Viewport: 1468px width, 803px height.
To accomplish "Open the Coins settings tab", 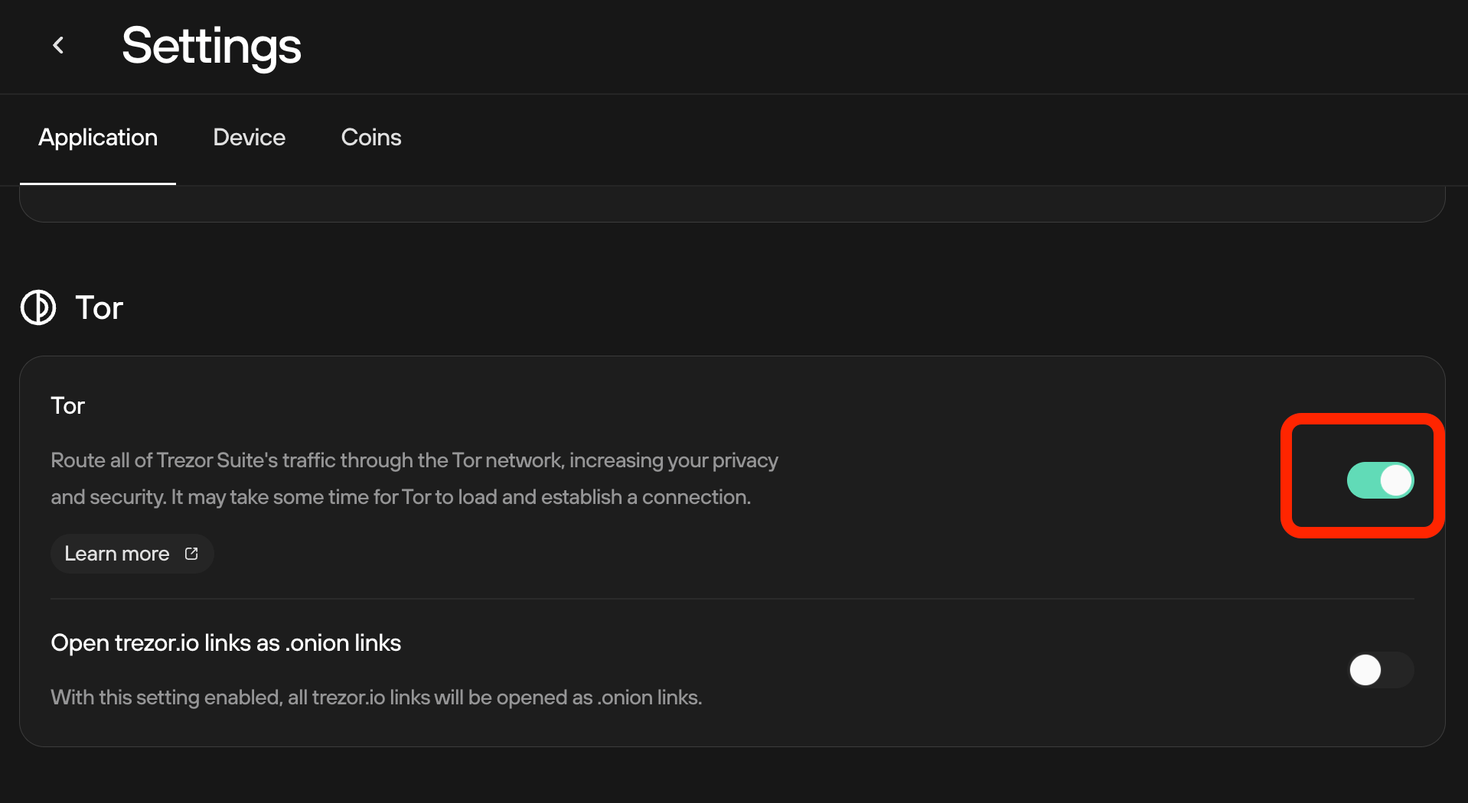I will coord(370,138).
